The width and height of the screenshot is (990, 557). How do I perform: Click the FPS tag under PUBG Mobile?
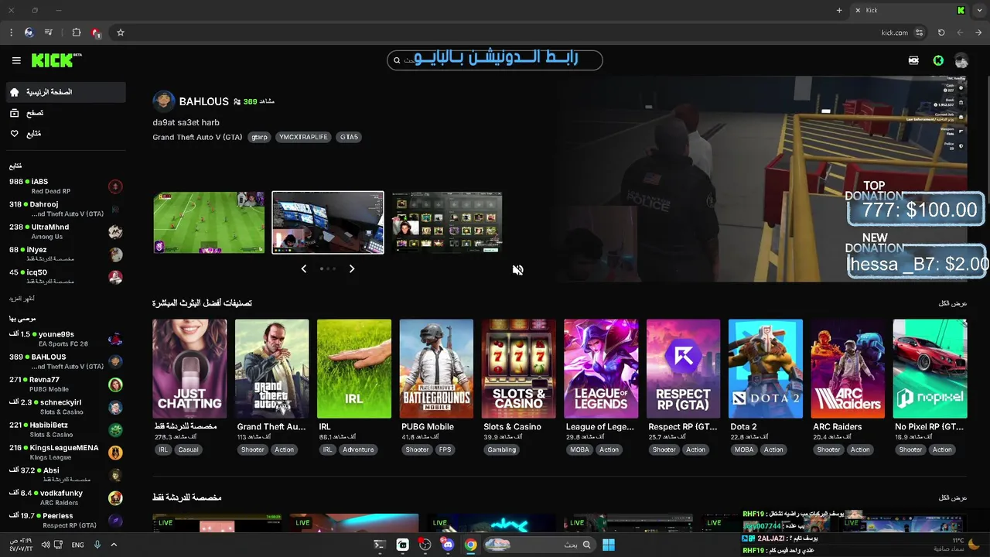click(445, 449)
